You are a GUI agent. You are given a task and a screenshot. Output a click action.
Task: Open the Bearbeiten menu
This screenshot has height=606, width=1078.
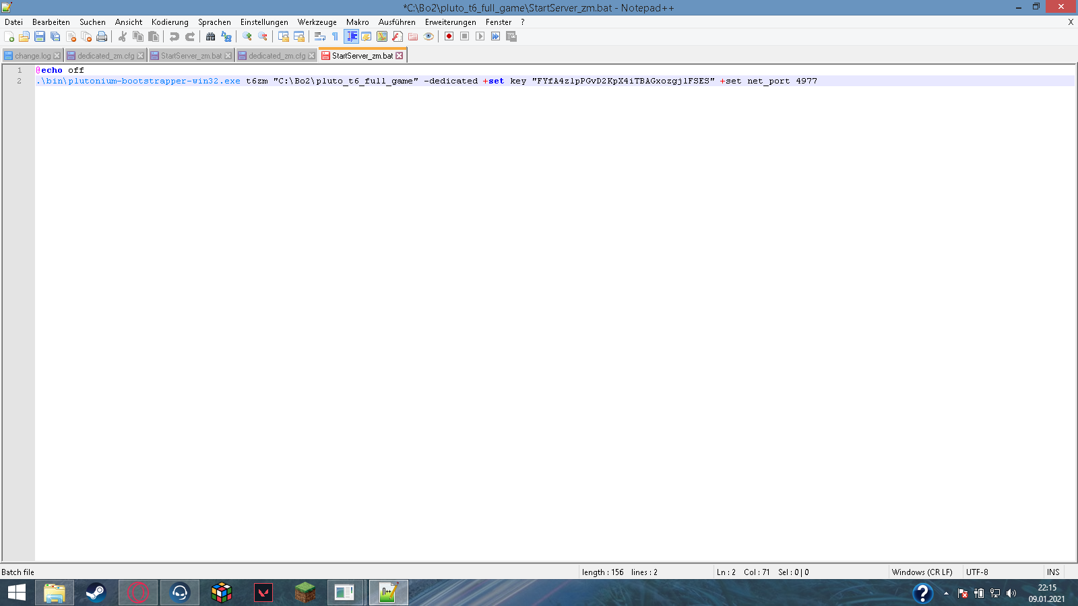click(x=51, y=22)
